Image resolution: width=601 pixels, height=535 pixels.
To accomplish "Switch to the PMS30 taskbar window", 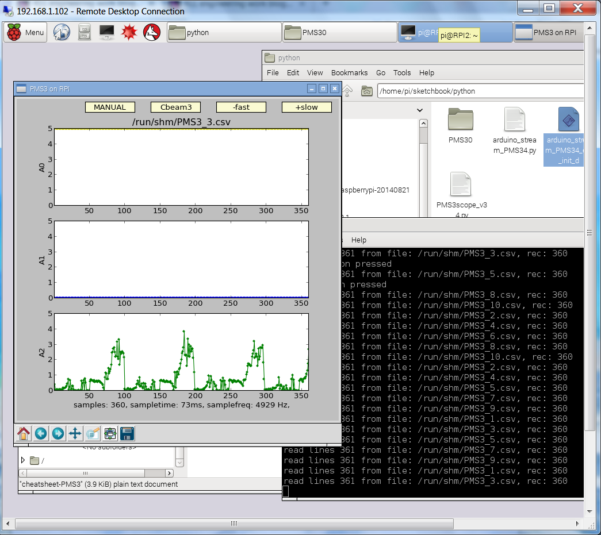I will 339,32.
